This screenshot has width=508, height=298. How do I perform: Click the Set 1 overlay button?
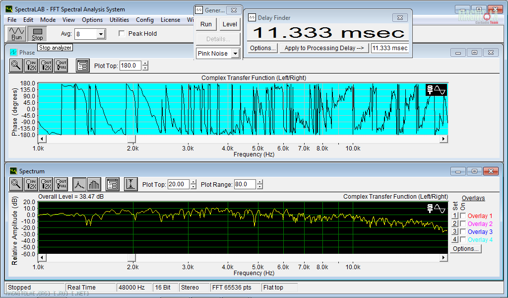455,216
